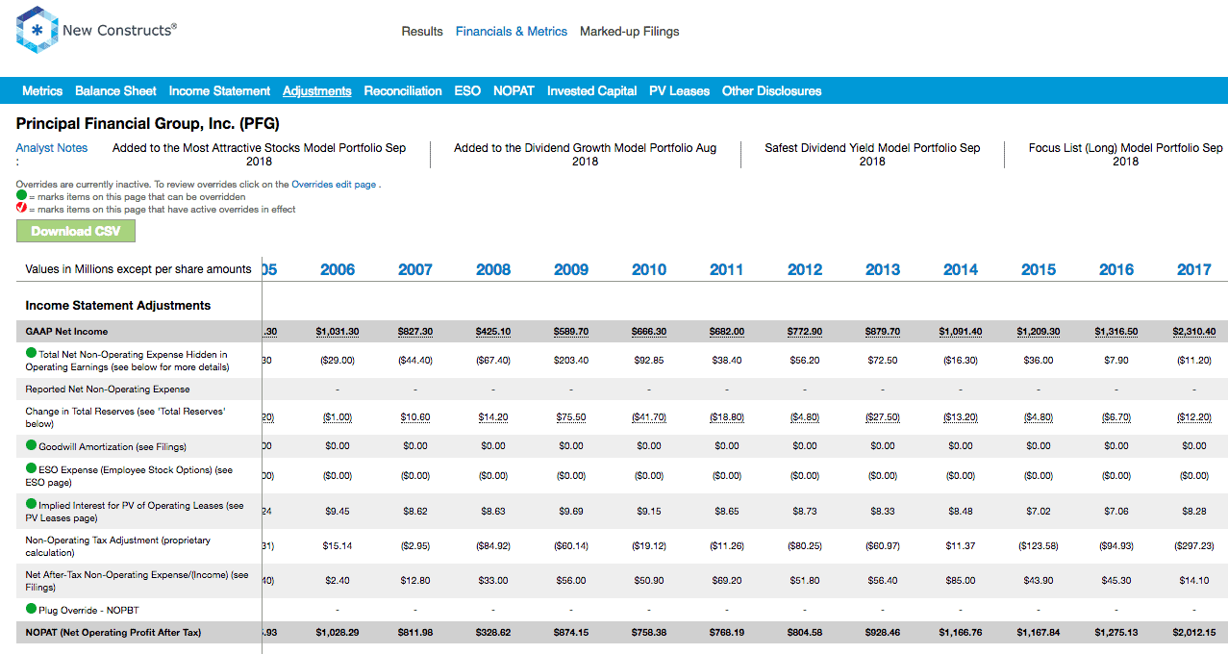1228x654 pixels.
Task: Click Change in Total Reserves value ($12.20)
Action: tap(1194, 417)
